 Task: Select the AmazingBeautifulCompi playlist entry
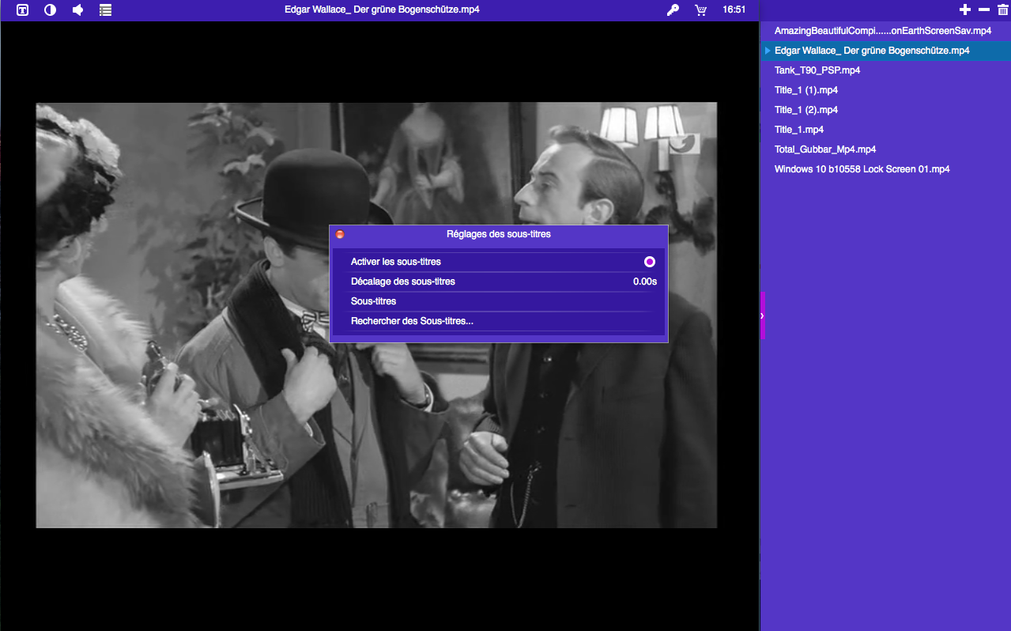882,31
